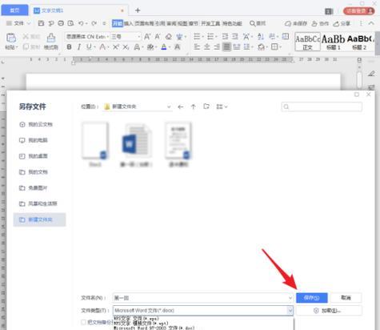
Task: Click the Print icon in the quick toolbar
Action: click(61, 23)
